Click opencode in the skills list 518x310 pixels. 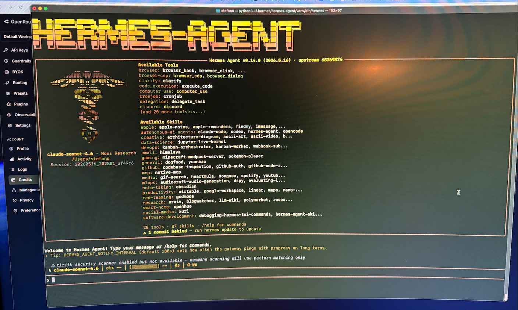click(293, 131)
